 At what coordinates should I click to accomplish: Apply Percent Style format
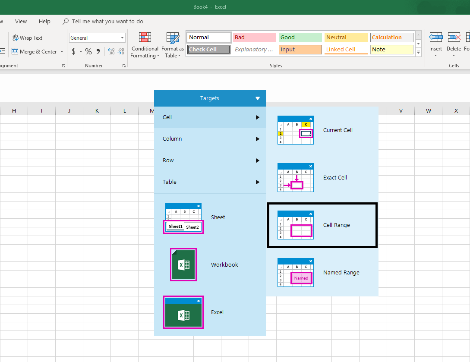coord(88,51)
